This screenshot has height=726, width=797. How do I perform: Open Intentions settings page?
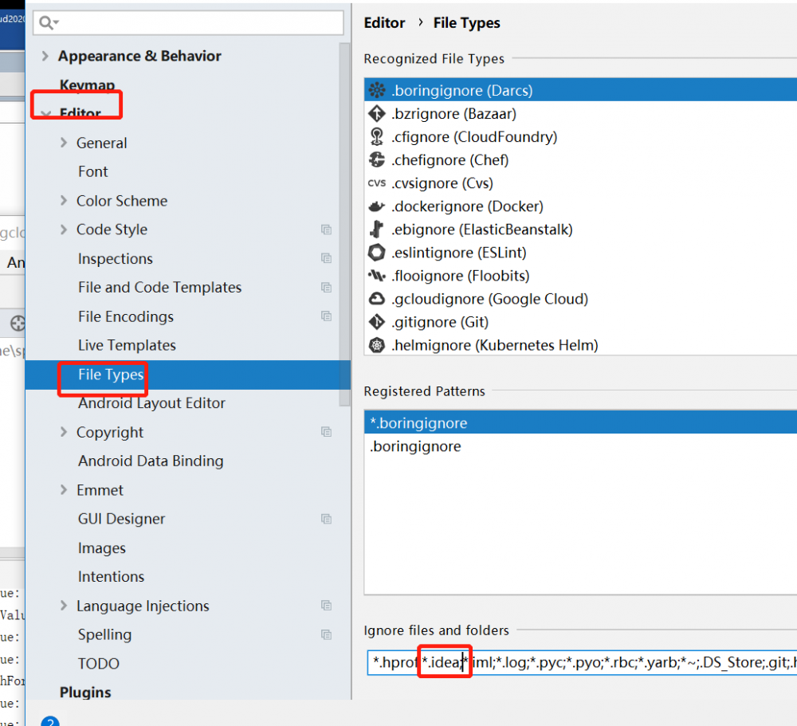click(111, 576)
